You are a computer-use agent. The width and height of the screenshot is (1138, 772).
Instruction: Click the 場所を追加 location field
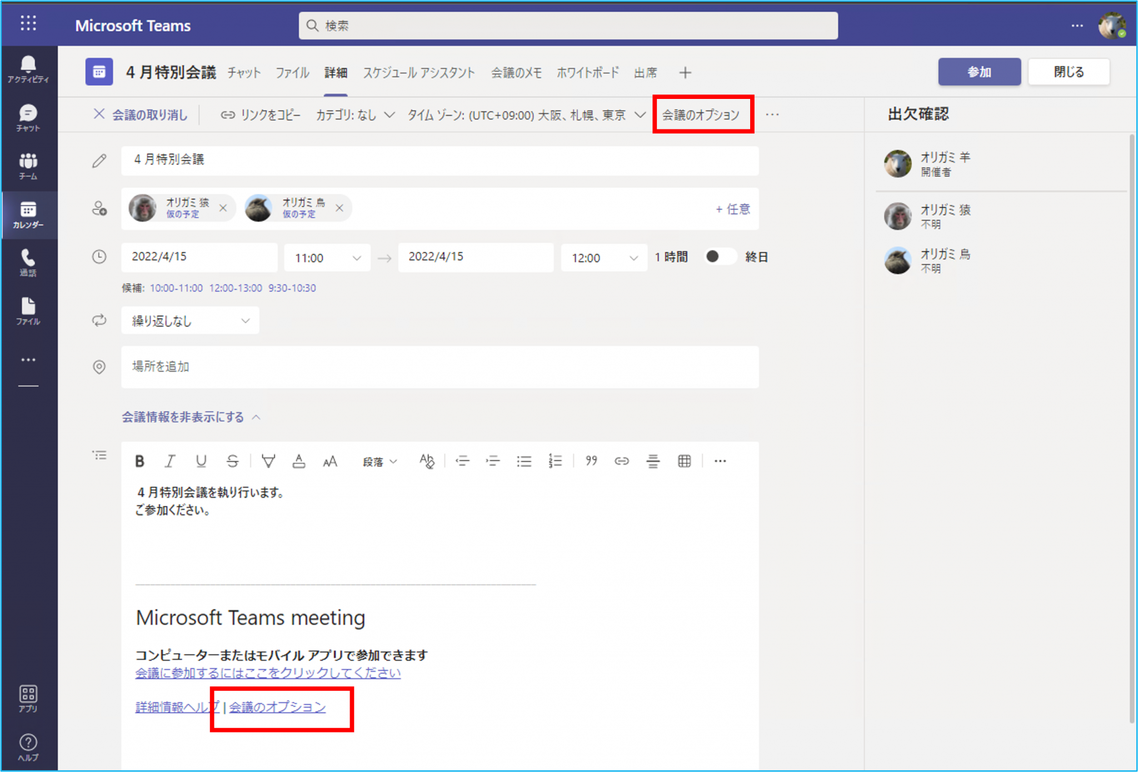(x=440, y=367)
